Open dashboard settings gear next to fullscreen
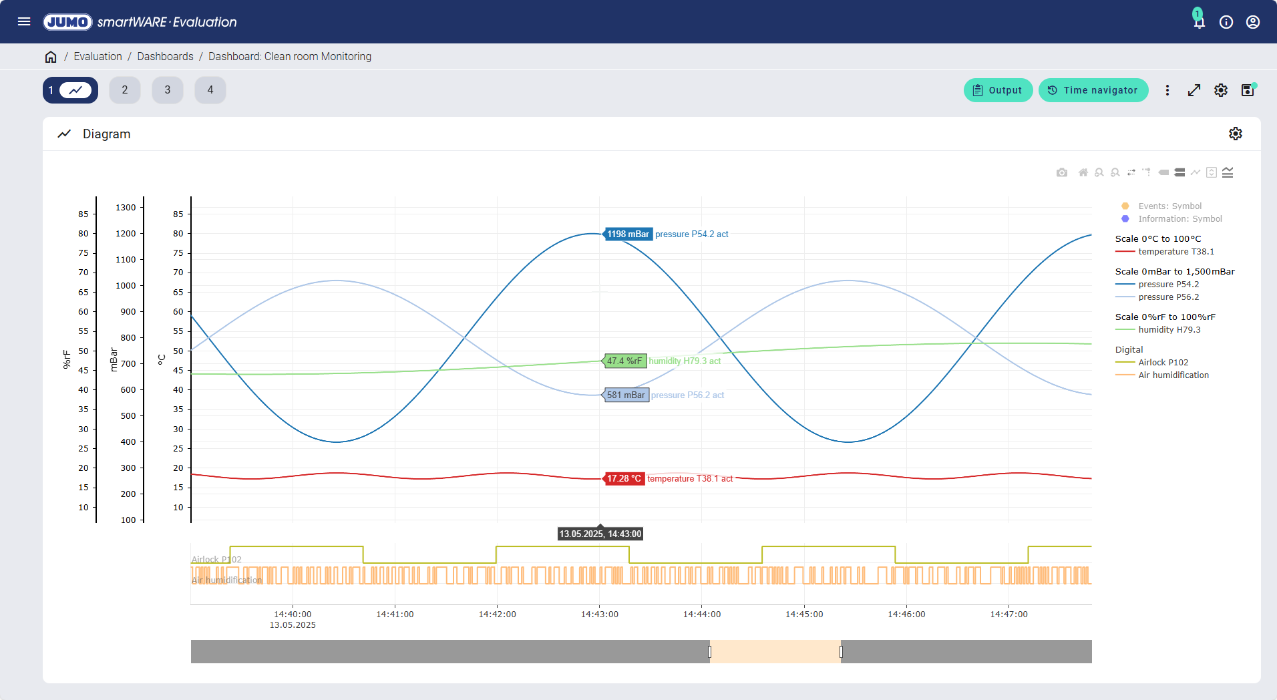 tap(1221, 90)
